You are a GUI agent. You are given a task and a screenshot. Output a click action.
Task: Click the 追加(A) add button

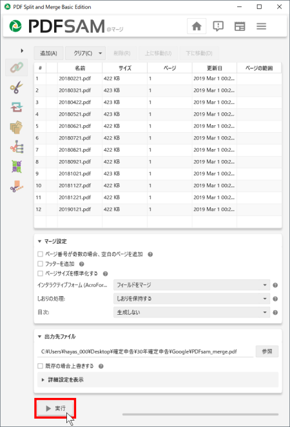(48, 53)
